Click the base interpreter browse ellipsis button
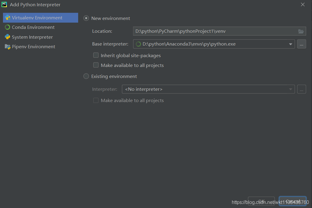This screenshot has height=208, width=312. point(302,44)
